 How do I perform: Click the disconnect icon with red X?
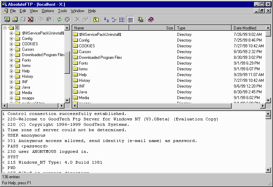point(31,20)
